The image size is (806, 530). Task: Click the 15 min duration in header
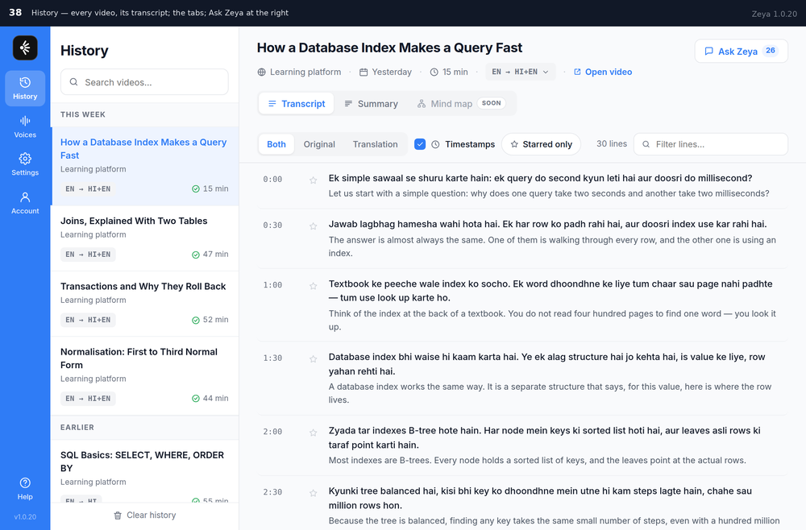point(449,72)
